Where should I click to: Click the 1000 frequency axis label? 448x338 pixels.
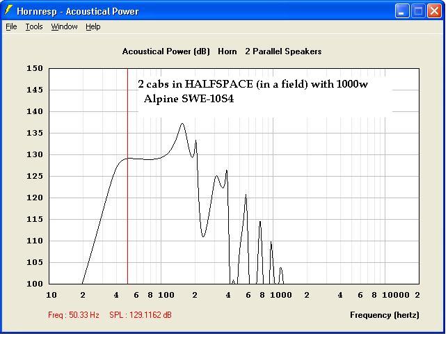click(x=281, y=295)
